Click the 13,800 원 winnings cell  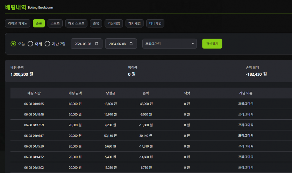pos(111,104)
